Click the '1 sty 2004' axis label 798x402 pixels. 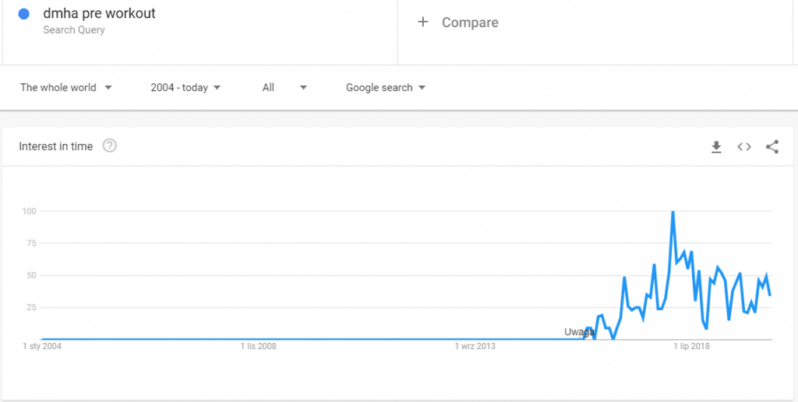point(42,346)
